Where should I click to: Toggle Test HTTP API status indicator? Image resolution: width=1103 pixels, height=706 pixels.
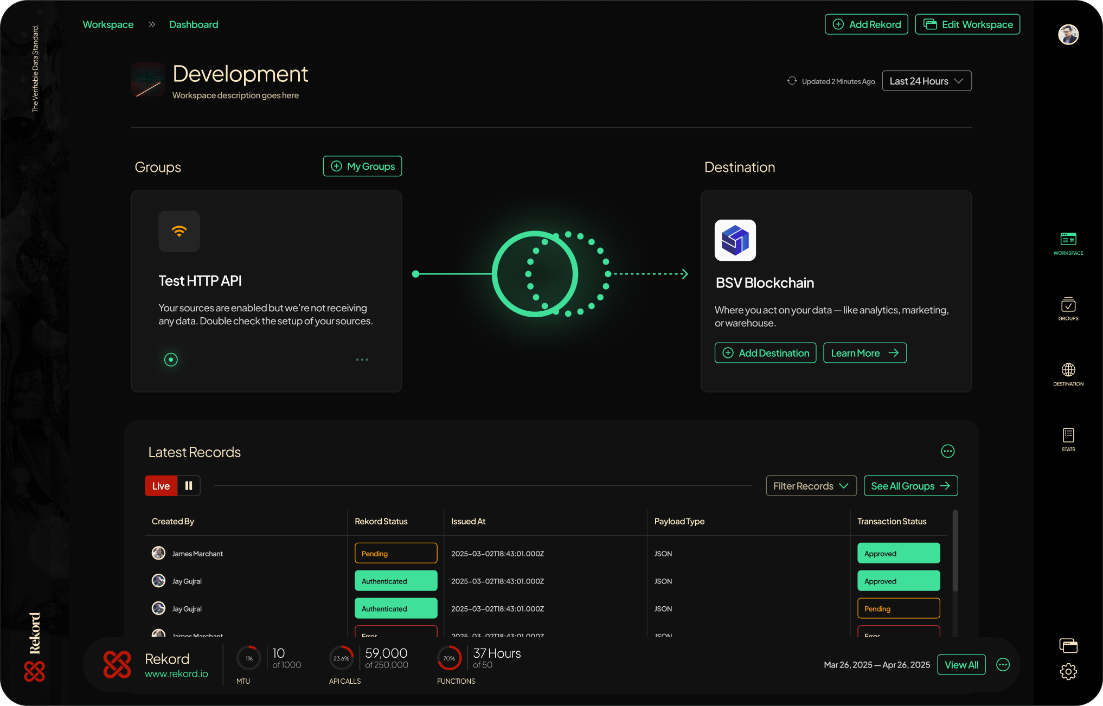pos(171,360)
